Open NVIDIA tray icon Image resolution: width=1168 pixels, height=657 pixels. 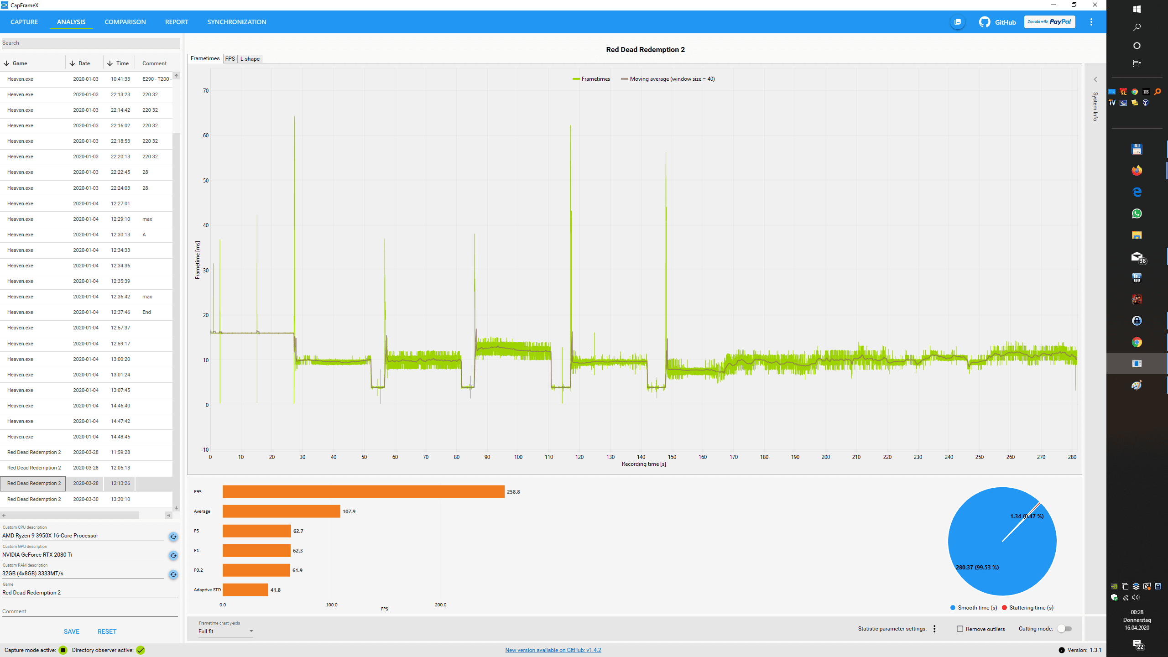tap(1114, 586)
